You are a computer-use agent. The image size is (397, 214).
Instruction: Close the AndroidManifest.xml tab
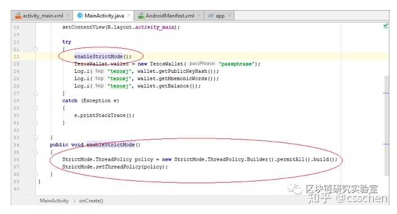click(199, 16)
